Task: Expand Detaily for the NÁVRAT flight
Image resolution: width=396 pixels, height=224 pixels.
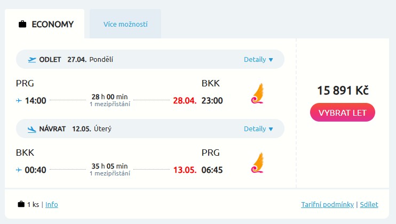Action: tap(258, 129)
